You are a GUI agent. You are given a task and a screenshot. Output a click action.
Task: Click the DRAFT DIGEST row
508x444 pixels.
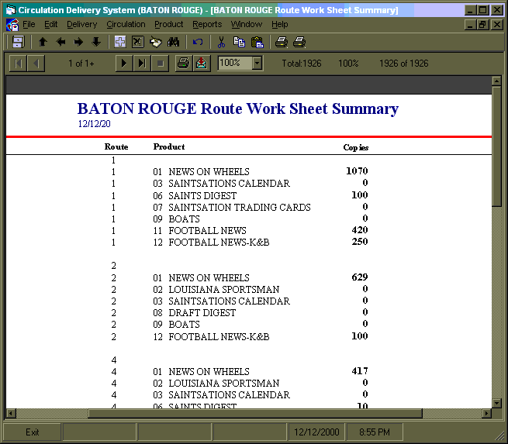pos(240,312)
